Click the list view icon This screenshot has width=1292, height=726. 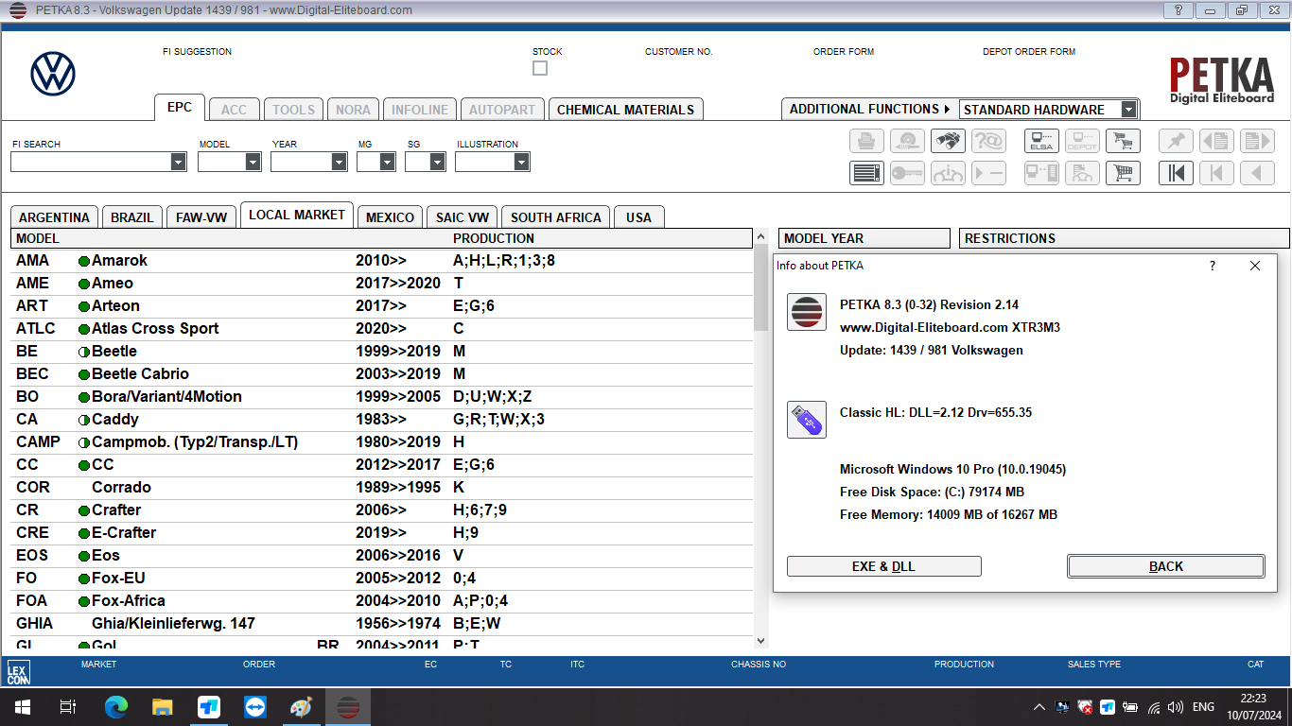pos(866,173)
